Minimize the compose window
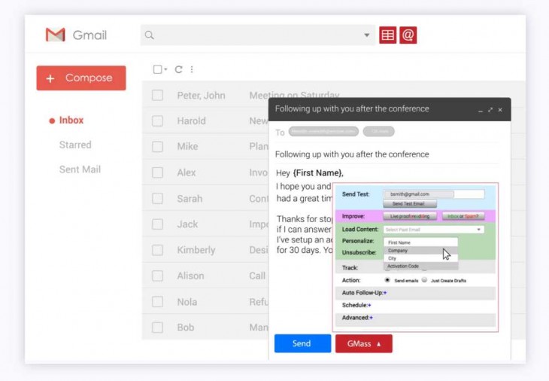 [481, 110]
